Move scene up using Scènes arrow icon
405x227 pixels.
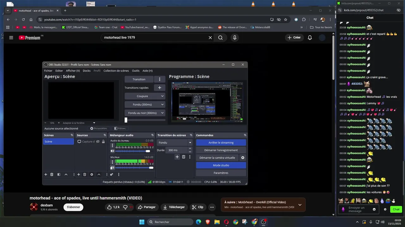(66, 174)
